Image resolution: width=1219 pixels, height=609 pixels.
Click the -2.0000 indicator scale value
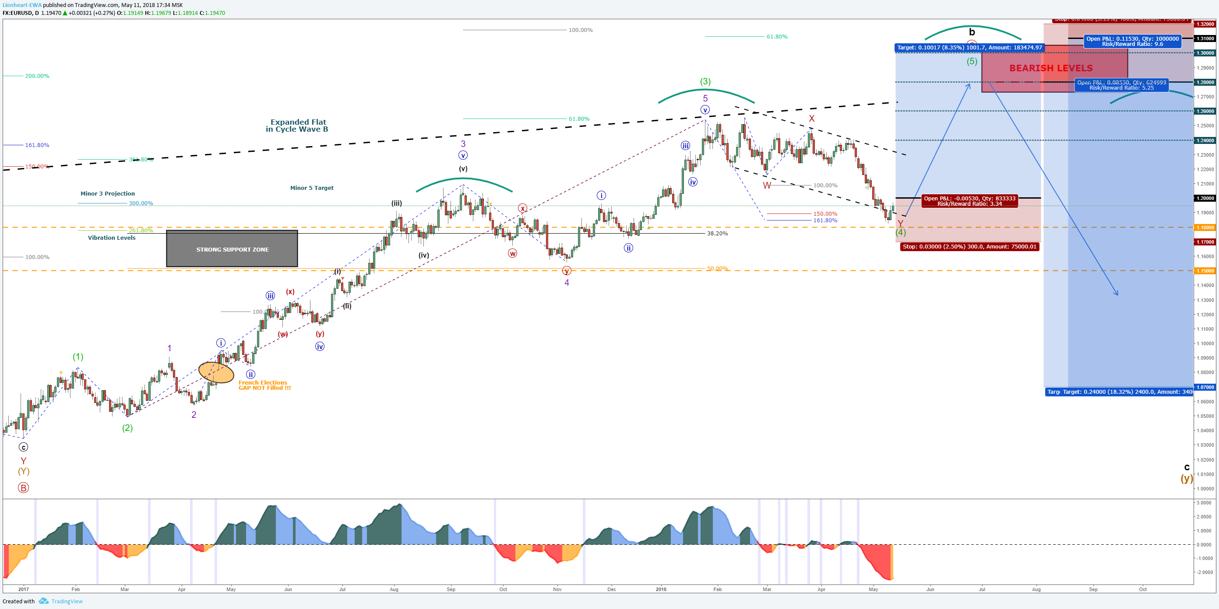(x=1203, y=572)
